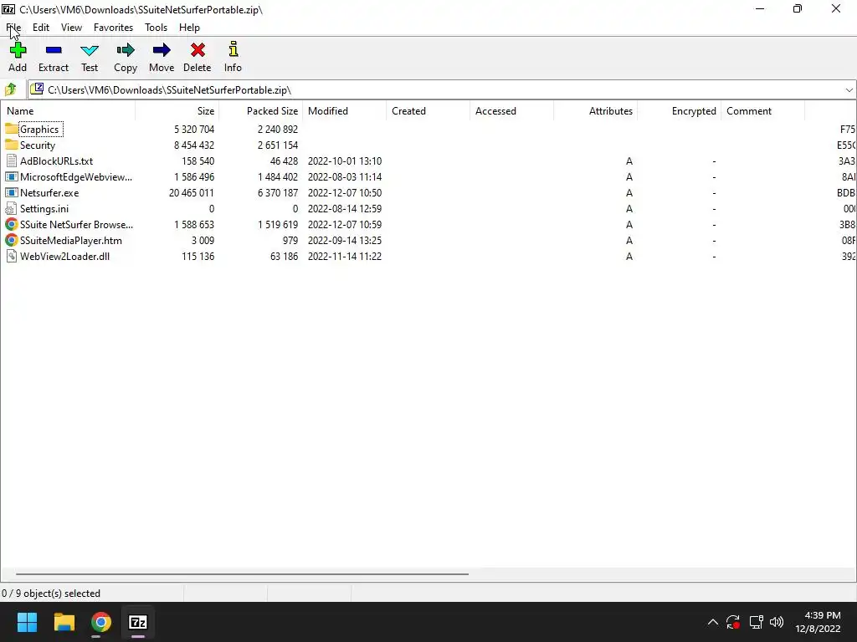Viewport: 857px width, 642px height.
Task: Click the WebView2Loader.dll file icon
Action: pos(11,256)
